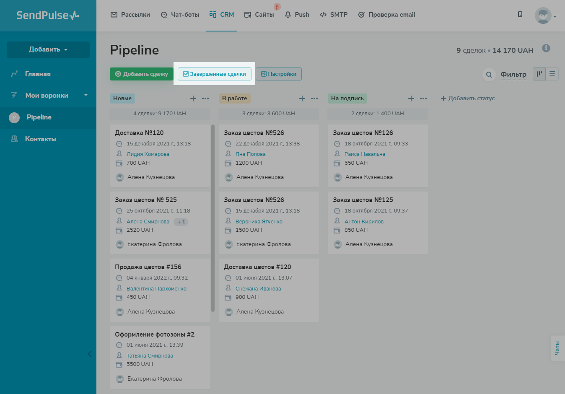The height and width of the screenshot is (394, 565).
Task: Open deal Заказ цветов №125
Action: tap(363, 200)
